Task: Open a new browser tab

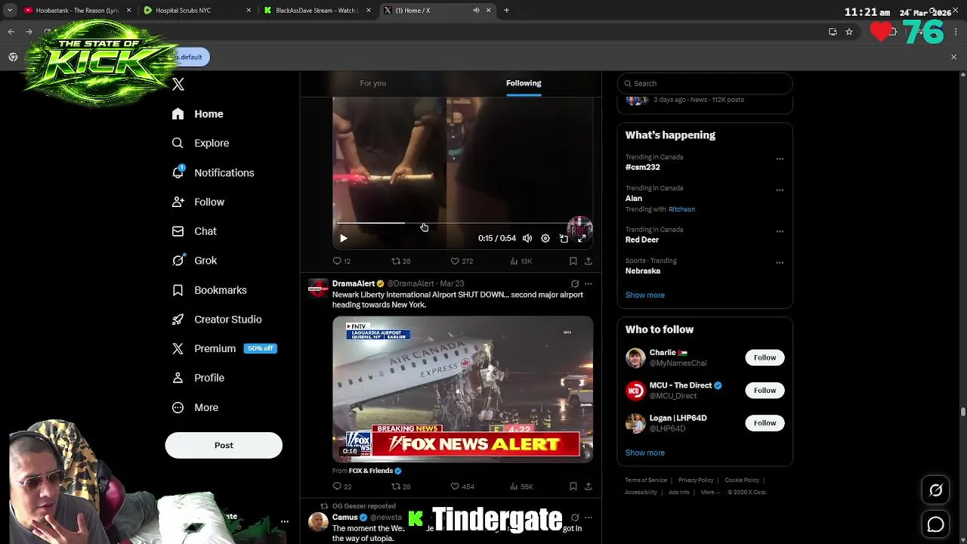Action: click(506, 11)
